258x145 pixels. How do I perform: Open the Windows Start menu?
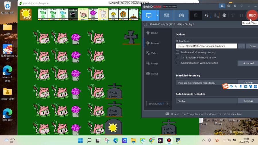click(x=80, y=140)
